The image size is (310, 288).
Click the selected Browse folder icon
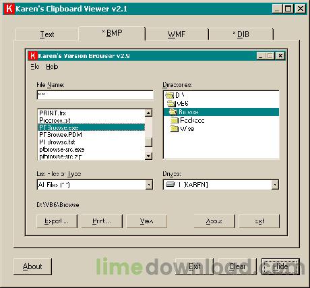(x=173, y=112)
